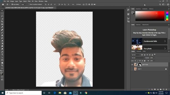The image size is (170, 95).
Task: Expand the Fix a photo chevron
Action: 165,49
